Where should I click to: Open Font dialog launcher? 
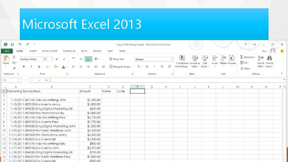pos(67,74)
